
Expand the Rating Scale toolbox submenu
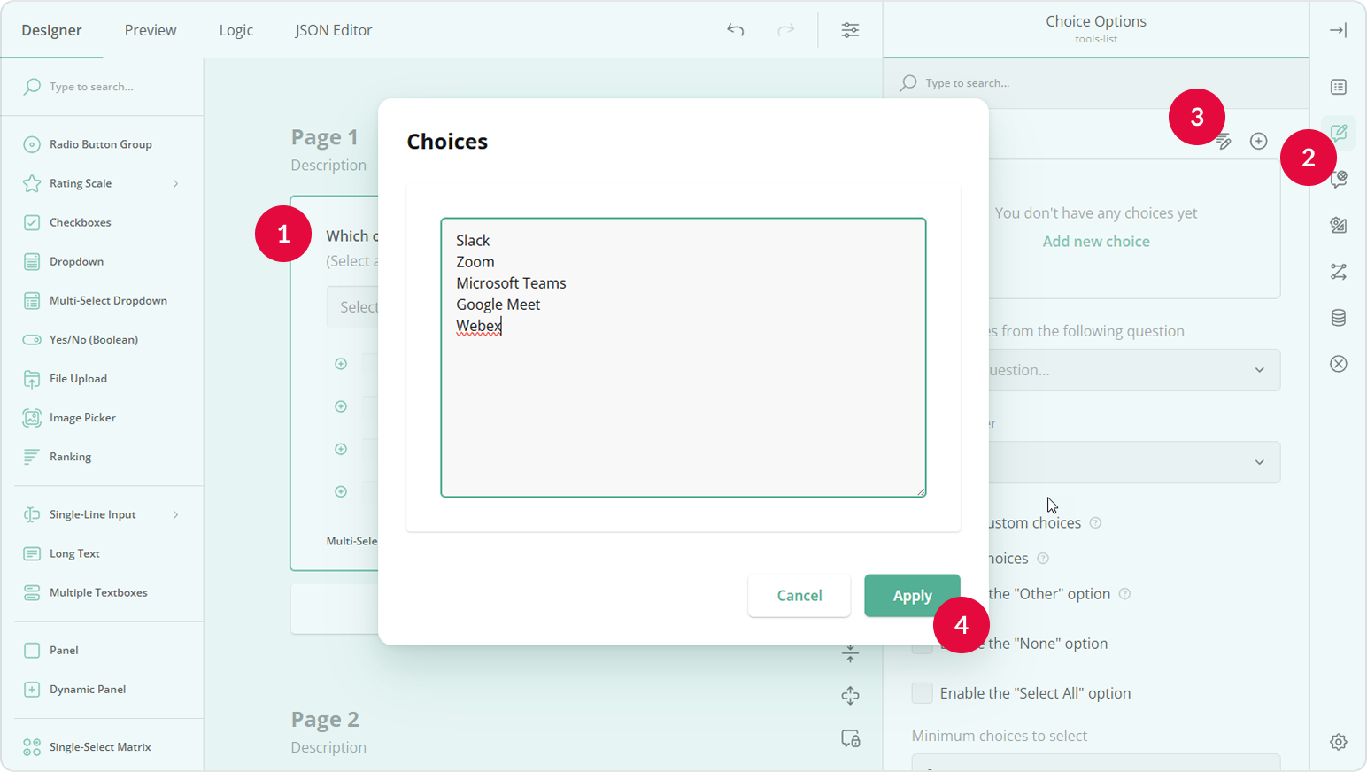point(175,183)
